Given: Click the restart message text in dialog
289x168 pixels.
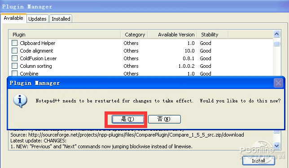Looking at the screenshot, I should [x=158, y=101].
